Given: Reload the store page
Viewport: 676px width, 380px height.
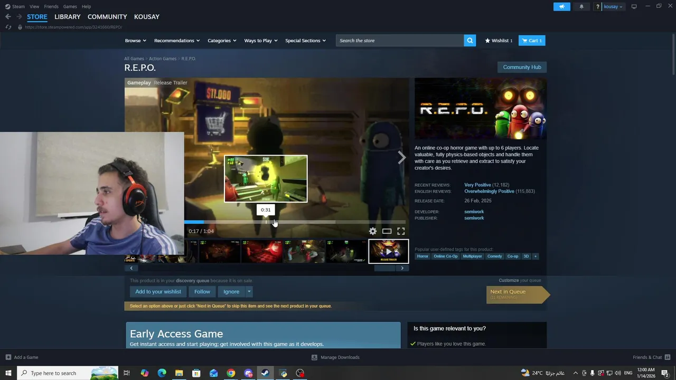Looking at the screenshot, I should pos(8,27).
